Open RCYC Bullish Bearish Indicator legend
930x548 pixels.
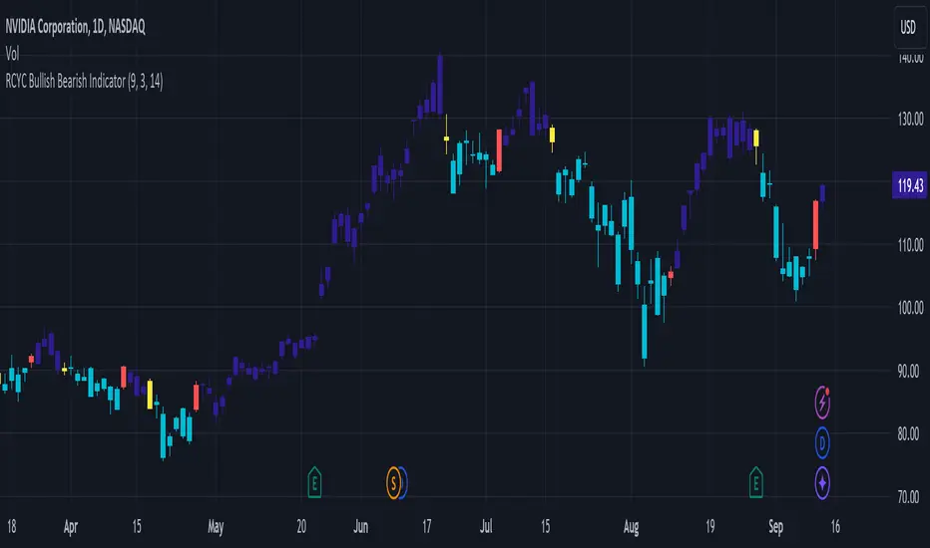pos(84,81)
